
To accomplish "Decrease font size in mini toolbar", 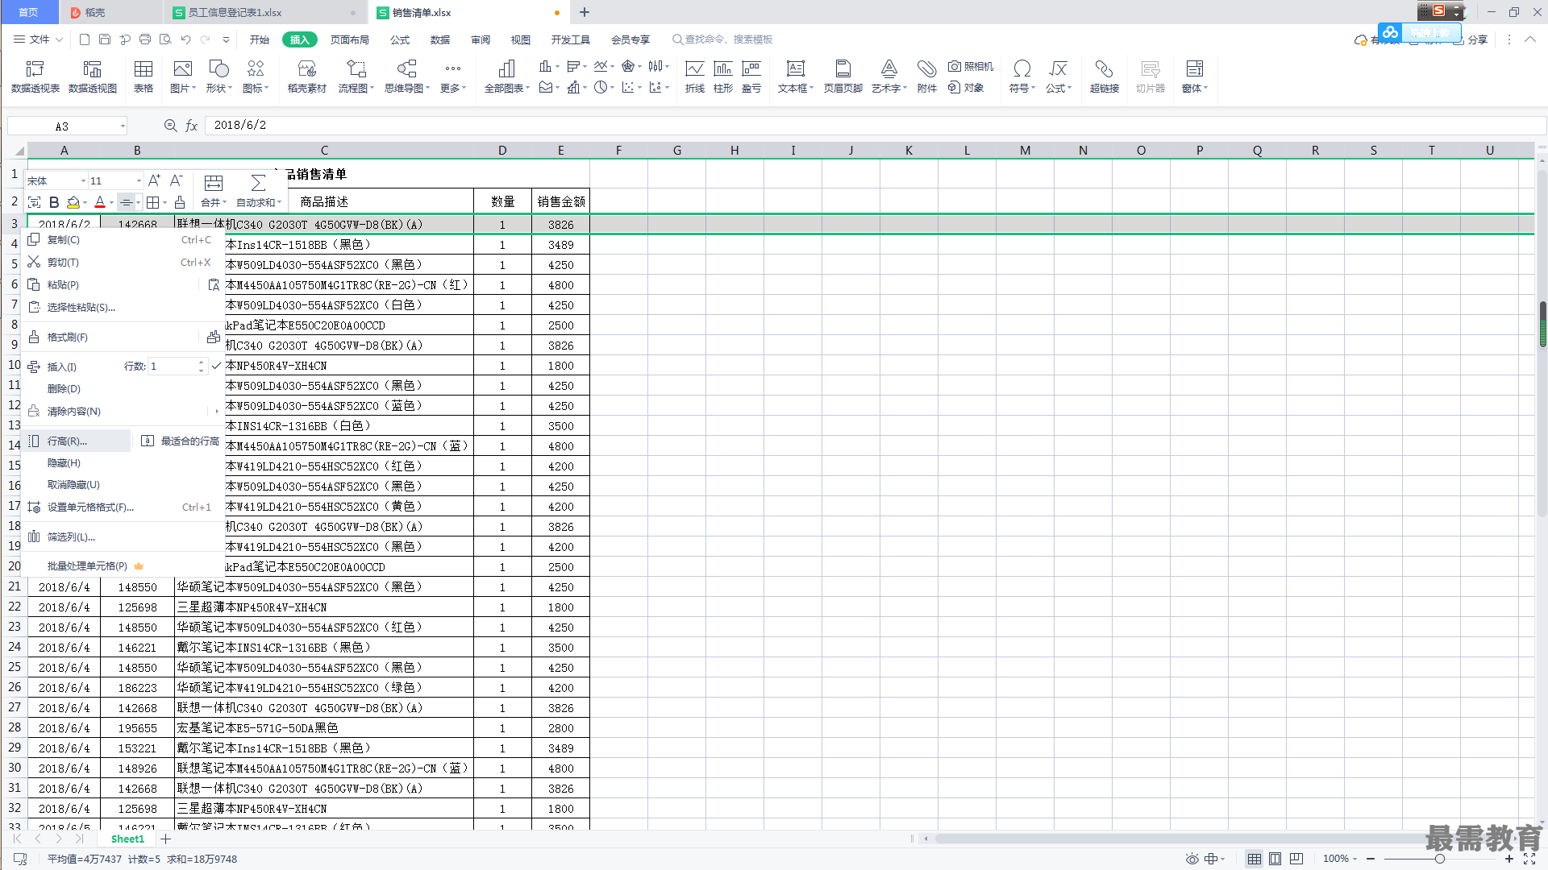I will [176, 180].
